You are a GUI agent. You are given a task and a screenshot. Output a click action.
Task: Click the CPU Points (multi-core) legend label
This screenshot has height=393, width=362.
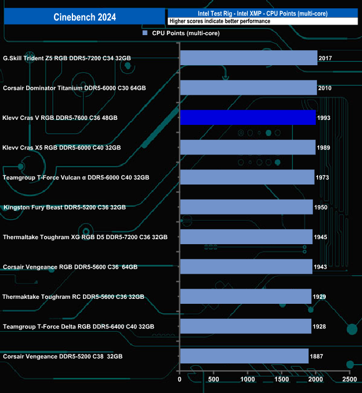click(186, 33)
